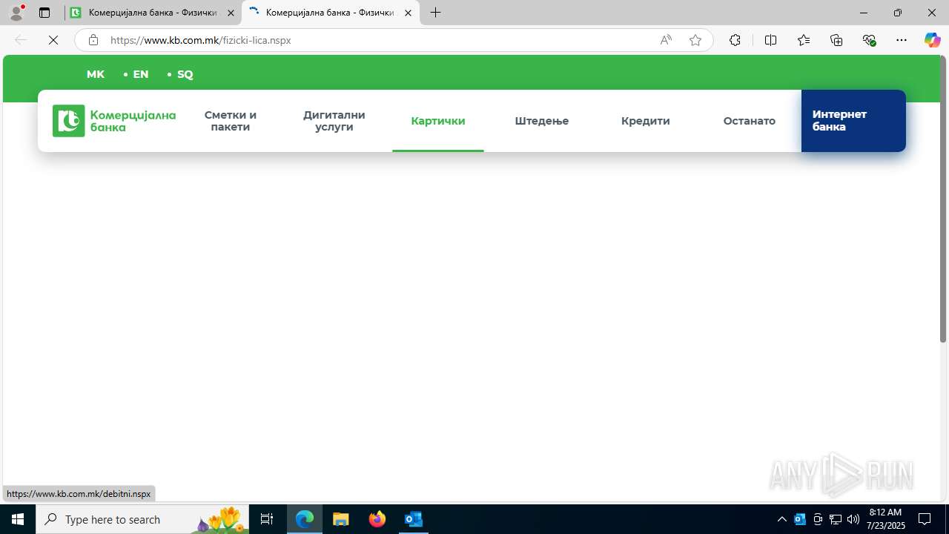Click the back navigation arrow
The height and width of the screenshot is (534, 949).
pyautogui.click(x=21, y=40)
